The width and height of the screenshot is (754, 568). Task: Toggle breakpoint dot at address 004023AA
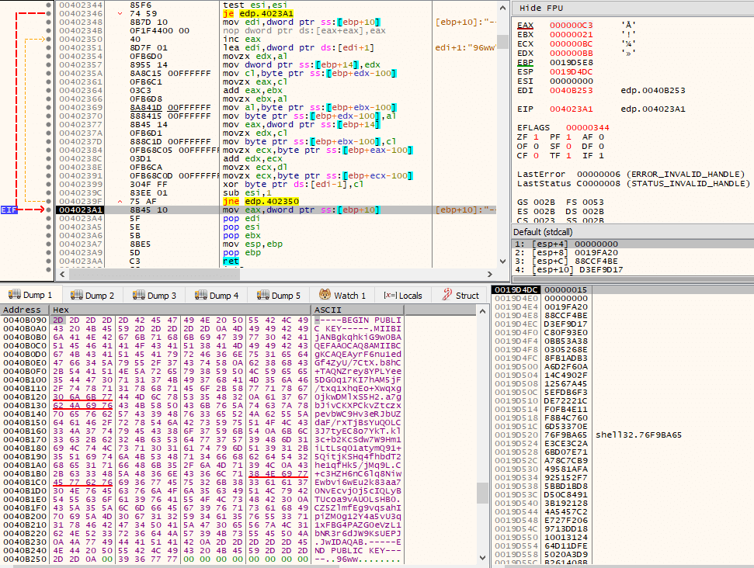(49, 261)
